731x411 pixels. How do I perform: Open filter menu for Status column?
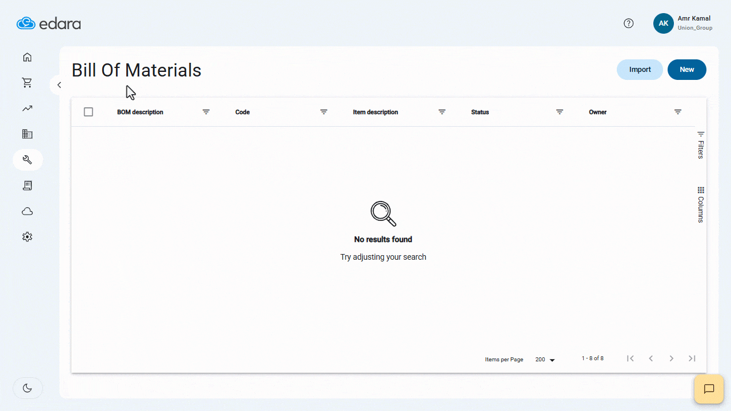click(560, 112)
